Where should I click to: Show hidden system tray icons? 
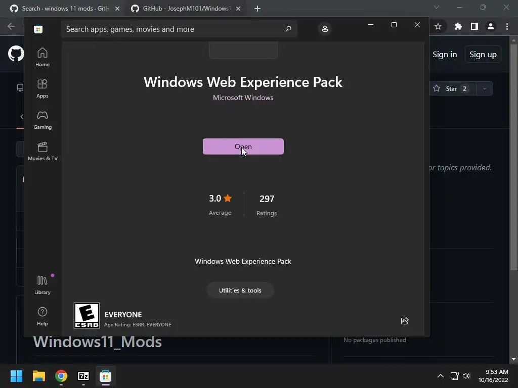click(441, 376)
